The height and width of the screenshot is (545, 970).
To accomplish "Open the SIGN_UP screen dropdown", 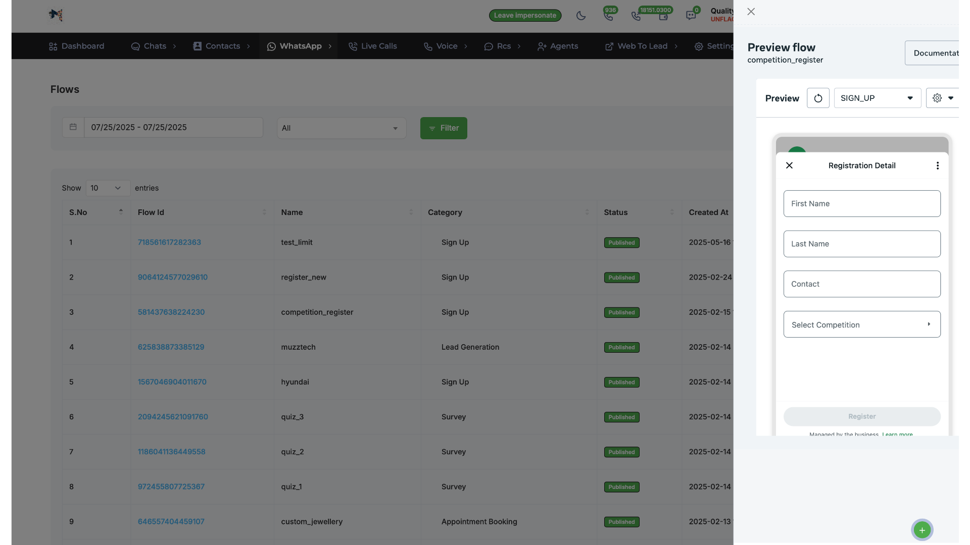I will pyautogui.click(x=877, y=98).
